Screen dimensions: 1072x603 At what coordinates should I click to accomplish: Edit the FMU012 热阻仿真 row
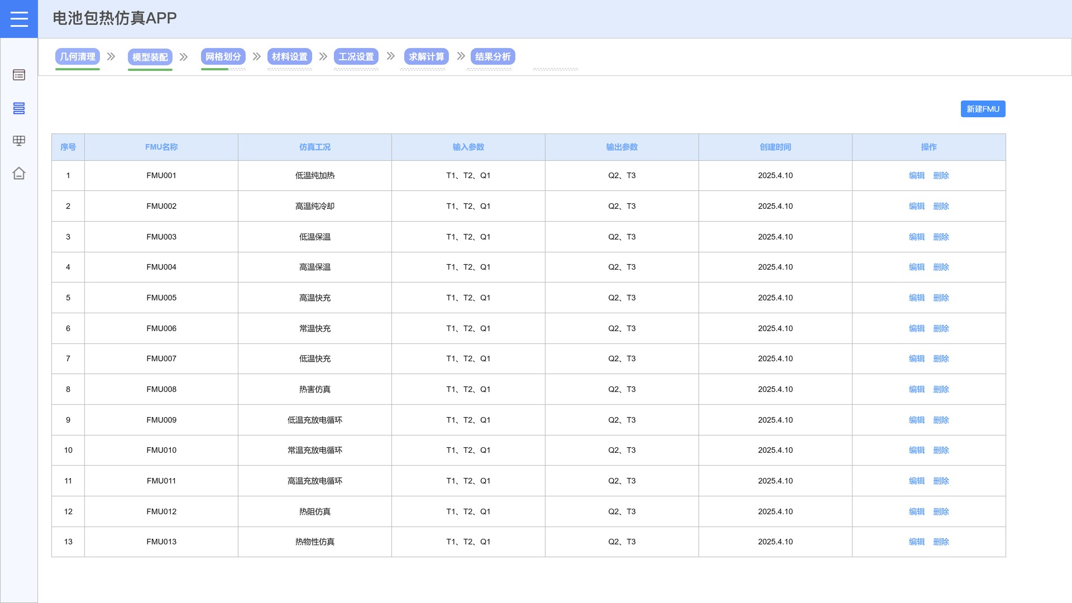tap(917, 512)
